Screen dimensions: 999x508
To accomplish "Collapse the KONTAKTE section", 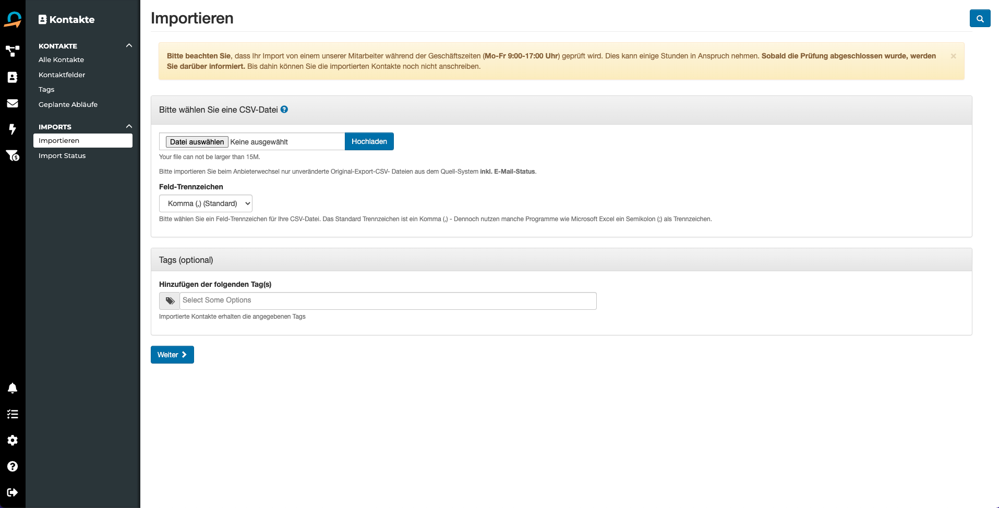I will (129, 45).
